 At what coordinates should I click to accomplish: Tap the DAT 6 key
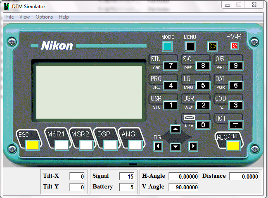click(x=235, y=86)
